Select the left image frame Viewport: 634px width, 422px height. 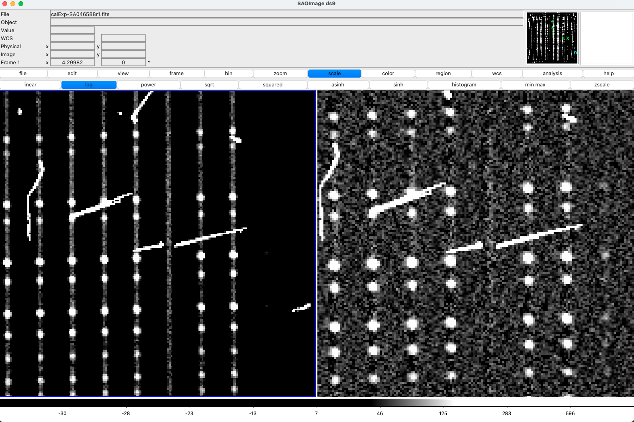coord(158,244)
